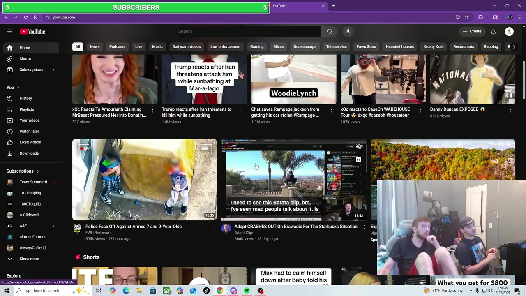Open more options for Police Face Off video

point(215,227)
